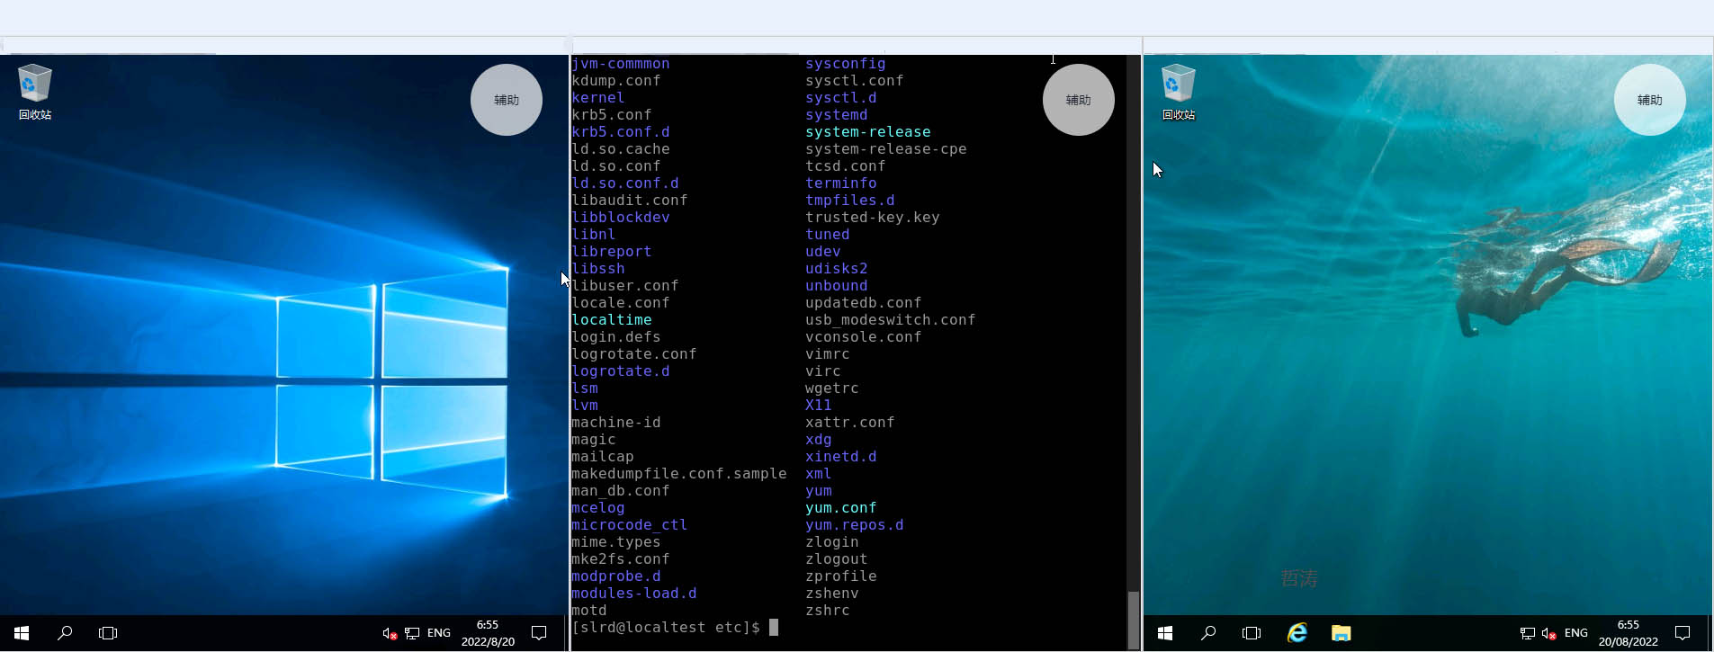Click logrotate.conf entry in terminal
Viewport: 1714px width, 652px height.
click(634, 354)
